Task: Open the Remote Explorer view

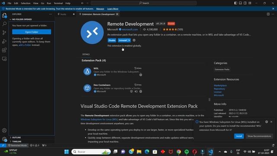Action: pos(4,59)
